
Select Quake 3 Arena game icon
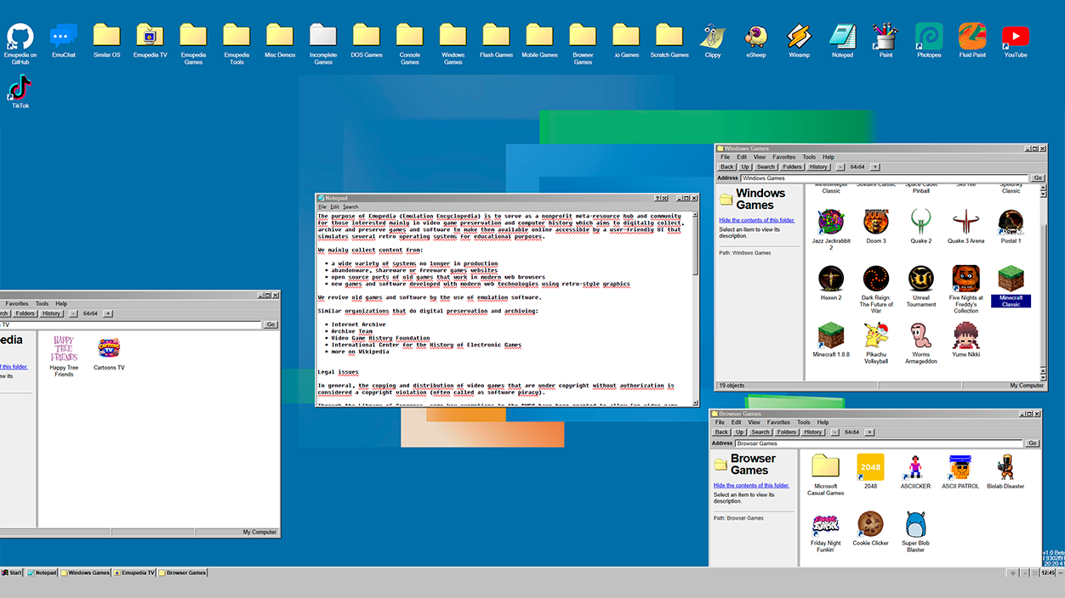click(x=966, y=227)
